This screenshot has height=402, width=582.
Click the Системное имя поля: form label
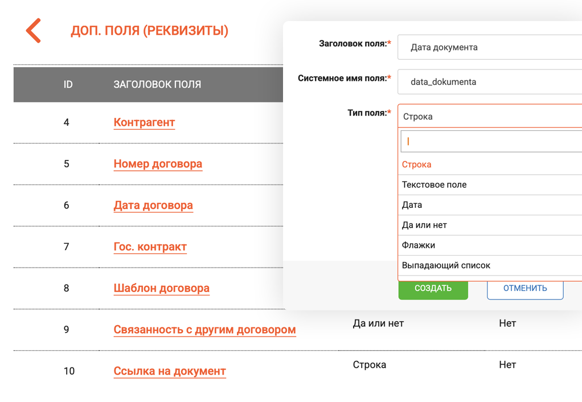tap(345, 78)
